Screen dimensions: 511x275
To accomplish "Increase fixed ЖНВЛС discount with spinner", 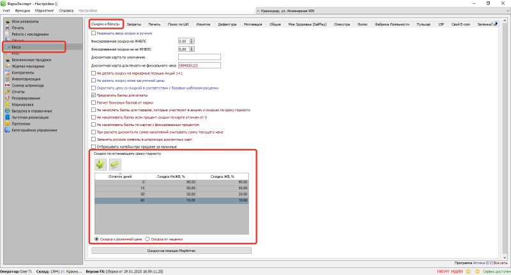I will [x=192, y=39].
